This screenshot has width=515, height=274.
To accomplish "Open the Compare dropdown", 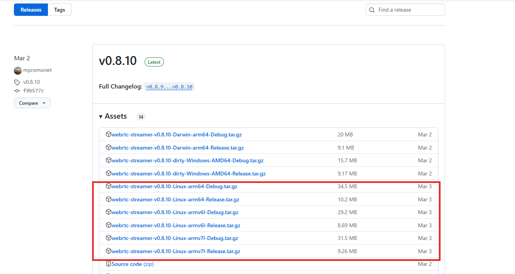I will (32, 103).
